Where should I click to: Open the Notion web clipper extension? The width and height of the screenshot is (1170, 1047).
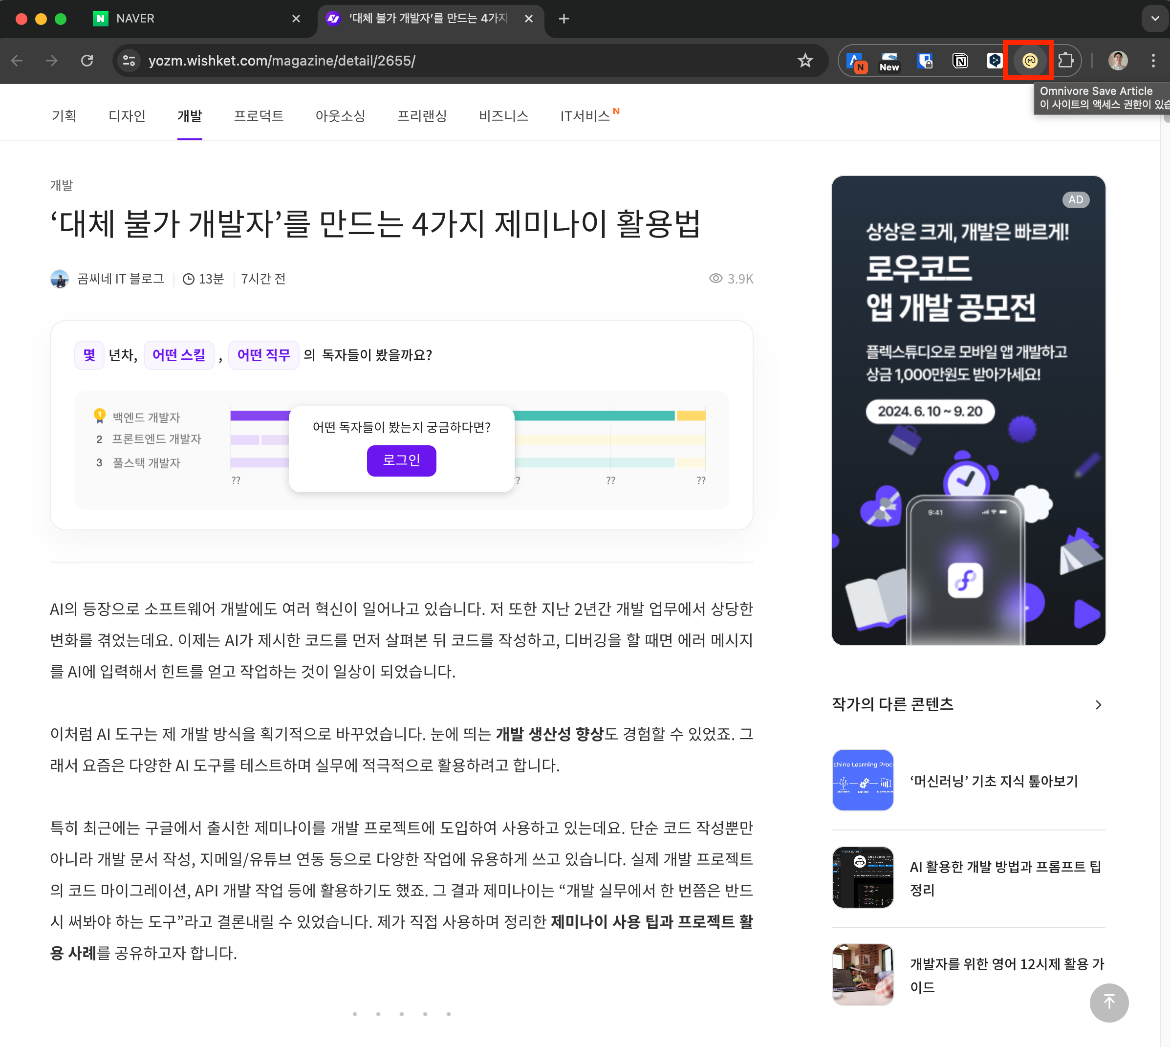959,61
